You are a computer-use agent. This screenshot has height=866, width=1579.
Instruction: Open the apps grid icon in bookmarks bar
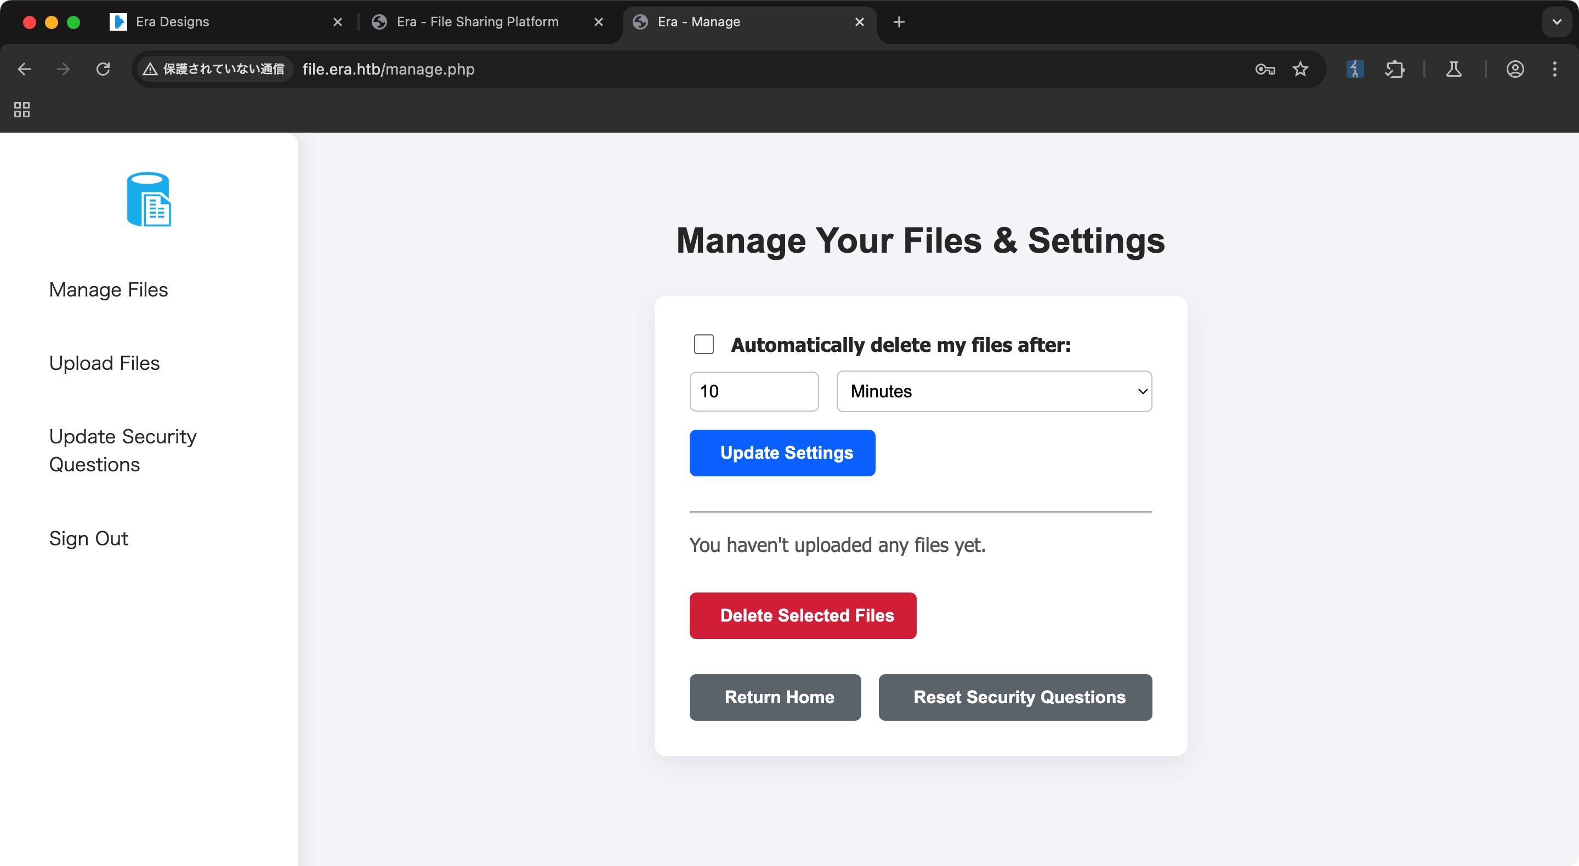(x=22, y=110)
